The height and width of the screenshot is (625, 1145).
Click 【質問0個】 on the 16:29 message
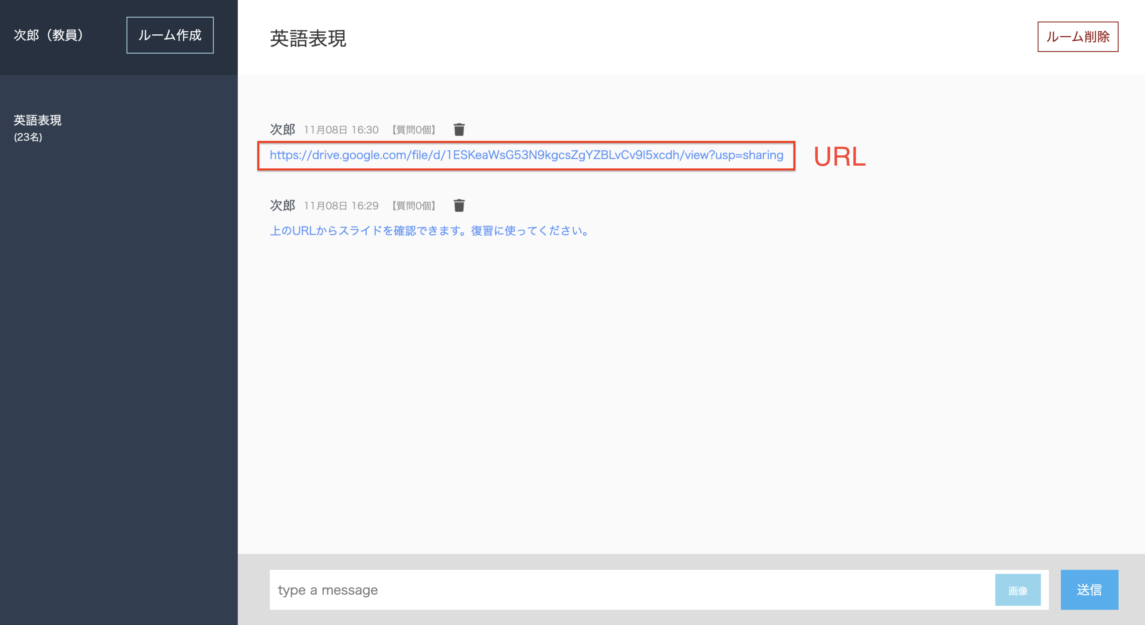(x=413, y=206)
